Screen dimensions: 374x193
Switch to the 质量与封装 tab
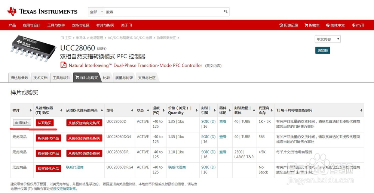(124, 78)
